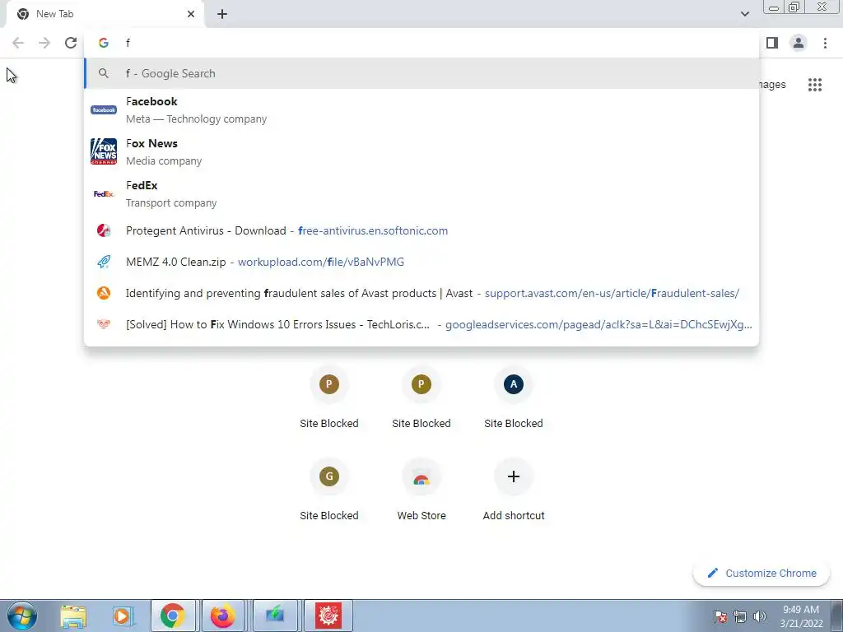Close the New Tab tab
Viewport: 843px width, 632px height.
[191, 14]
